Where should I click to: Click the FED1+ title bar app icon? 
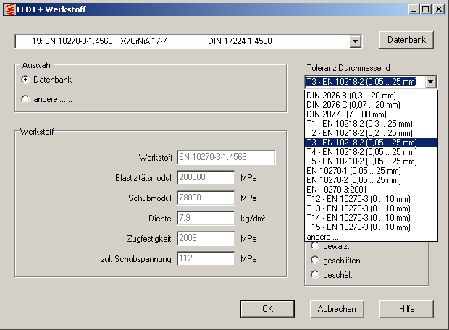point(9,9)
